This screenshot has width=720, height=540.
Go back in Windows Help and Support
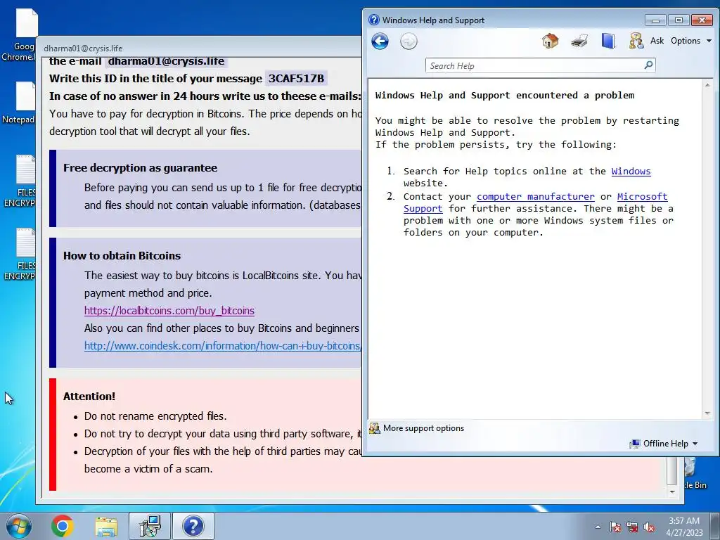(x=380, y=41)
